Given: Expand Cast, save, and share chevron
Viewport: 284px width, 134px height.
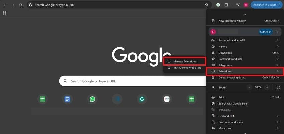Looking at the screenshot, I should (x=278, y=122).
